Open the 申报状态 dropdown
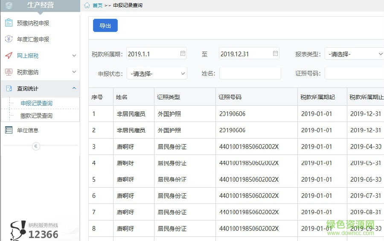 [157, 74]
